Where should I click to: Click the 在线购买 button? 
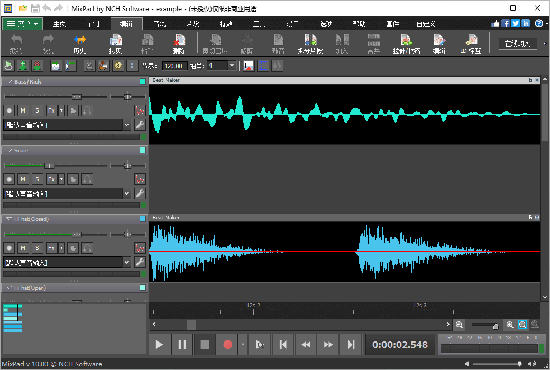(518, 43)
